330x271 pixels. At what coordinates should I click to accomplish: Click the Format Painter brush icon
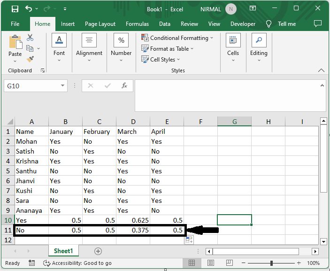pyautogui.click(x=31, y=59)
